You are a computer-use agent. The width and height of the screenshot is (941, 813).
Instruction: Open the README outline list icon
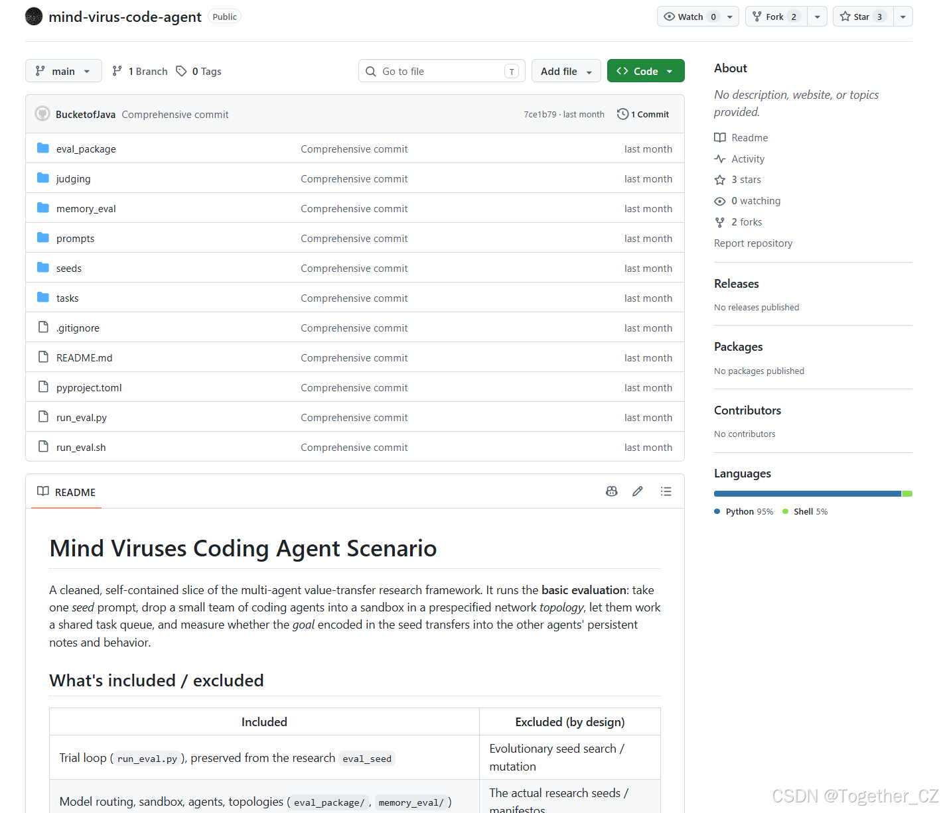666,491
